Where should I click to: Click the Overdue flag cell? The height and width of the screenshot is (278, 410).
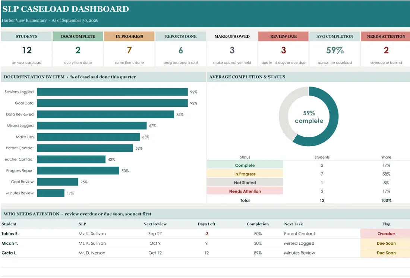(x=385, y=234)
